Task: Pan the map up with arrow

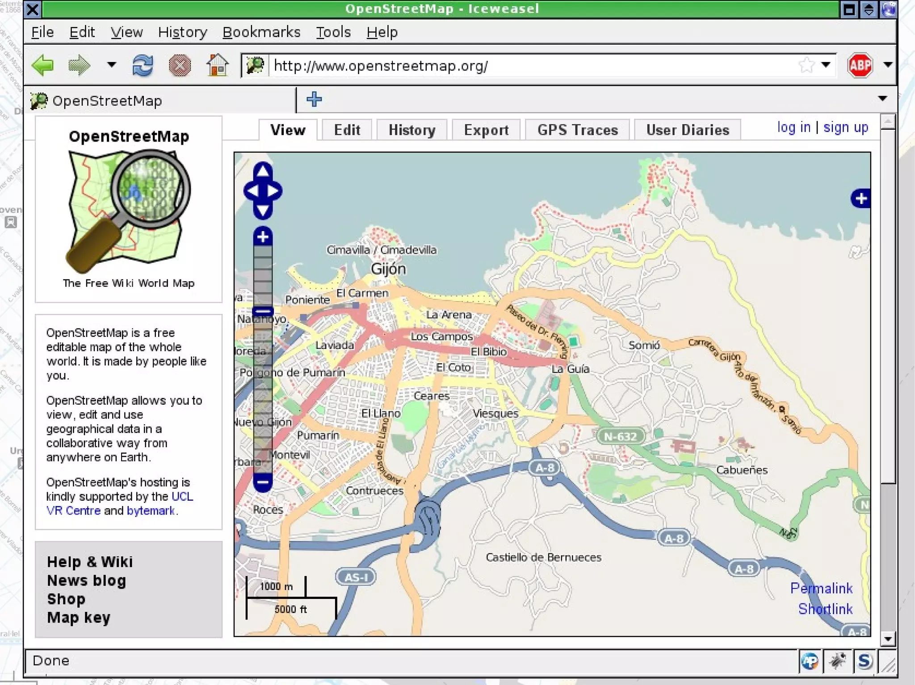Action: coord(263,171)
